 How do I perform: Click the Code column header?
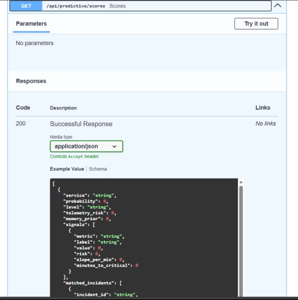tap(23, 108)
